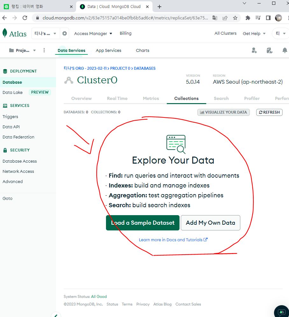The image size is (289, 317).
Task: Click the Explore Your Data illustration icon
Action: (x=176, y=144)
